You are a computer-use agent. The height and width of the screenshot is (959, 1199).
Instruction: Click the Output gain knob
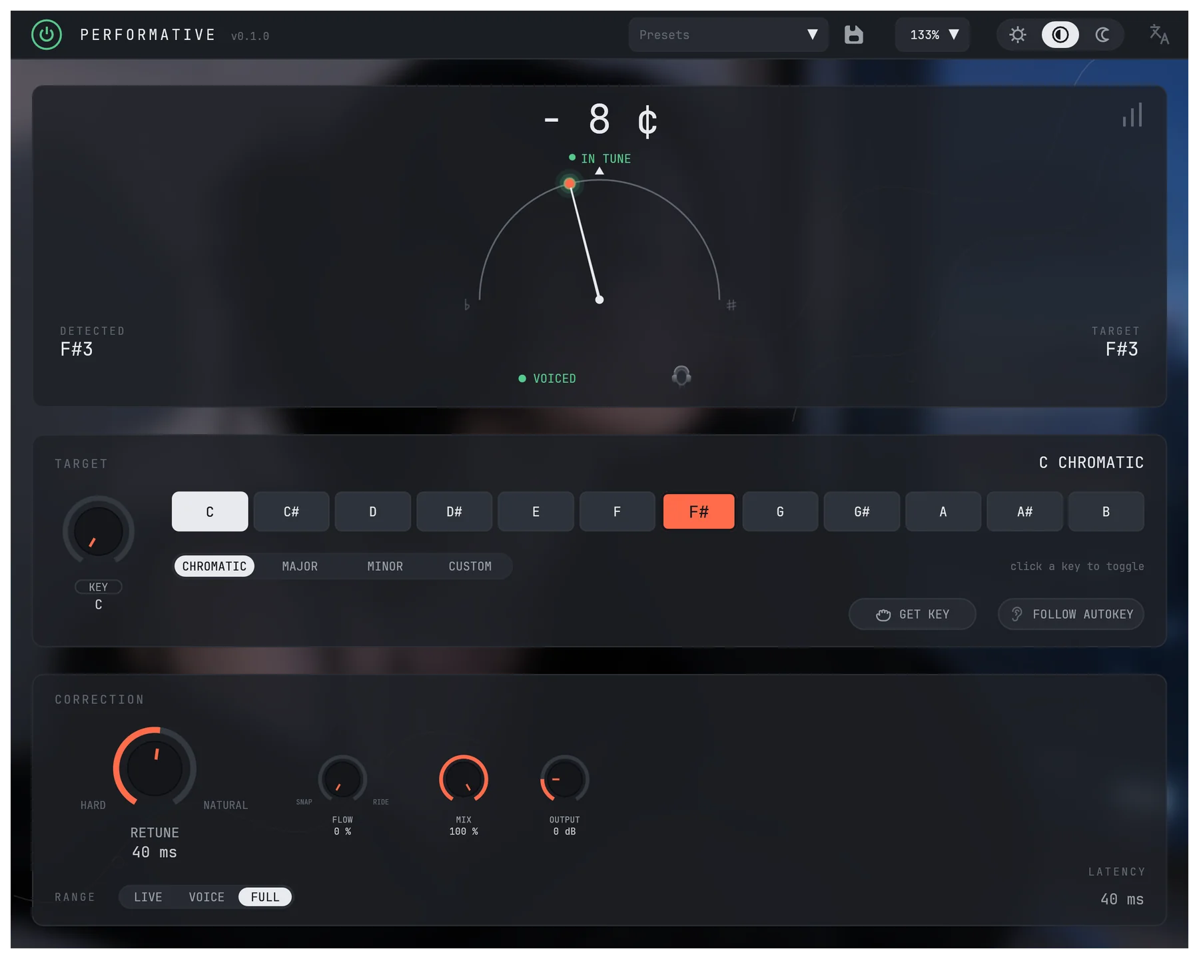click(565, 779)
